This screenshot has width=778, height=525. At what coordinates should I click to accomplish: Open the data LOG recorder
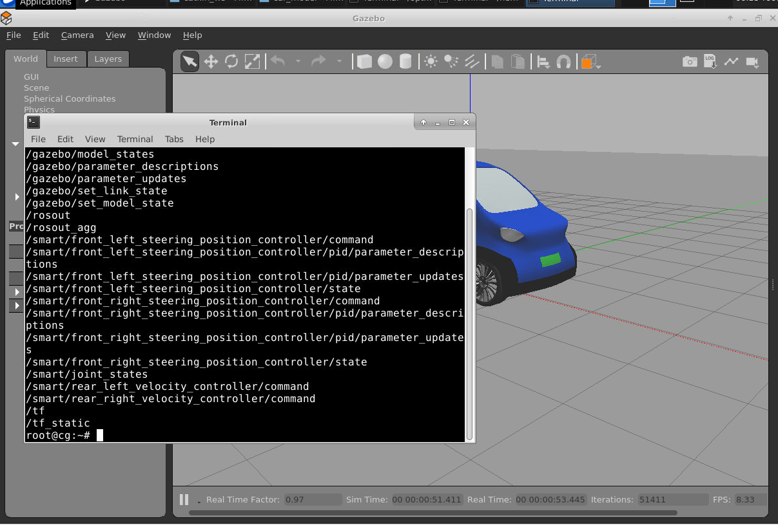coord(710,61)
